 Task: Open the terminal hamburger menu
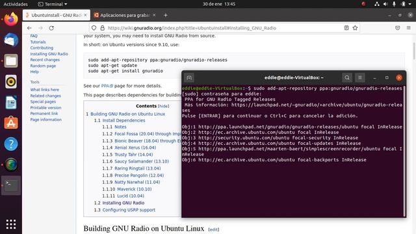tap(360, 78)
